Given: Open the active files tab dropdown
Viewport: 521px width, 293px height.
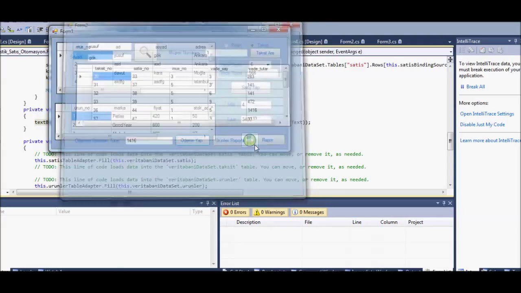Looking at the screenshot, I should (x=450, y=42).
